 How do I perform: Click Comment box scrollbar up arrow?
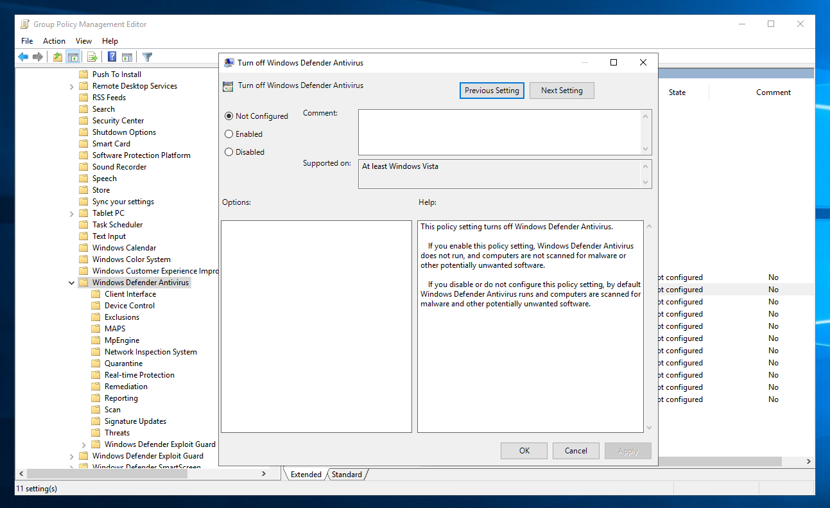coord(646,116)
